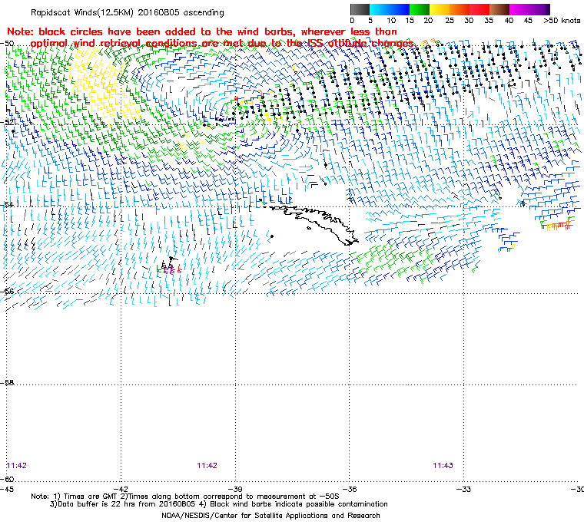Click the "11:42" time nearest the -39 label

pos(207,466)
